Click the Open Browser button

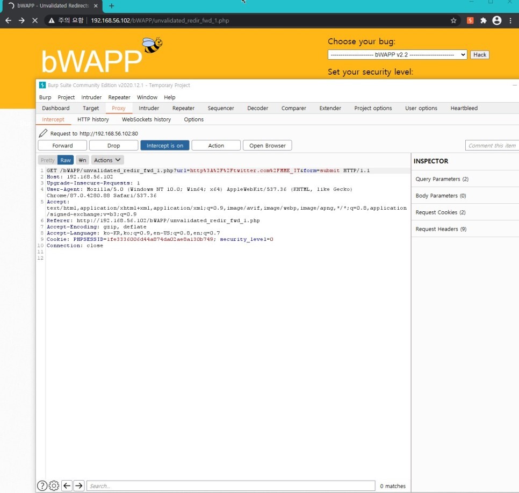(268, 146)
